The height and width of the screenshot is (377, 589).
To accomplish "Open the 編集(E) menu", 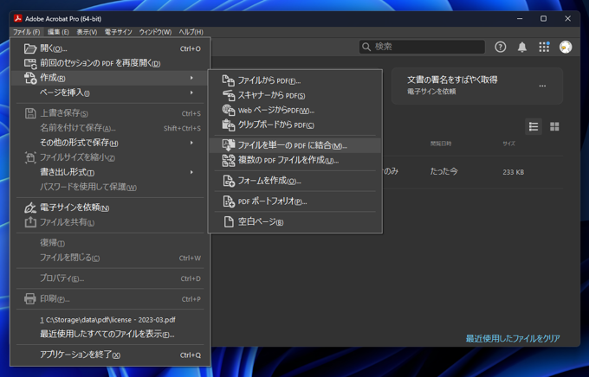I will click(x=58, y=32).
